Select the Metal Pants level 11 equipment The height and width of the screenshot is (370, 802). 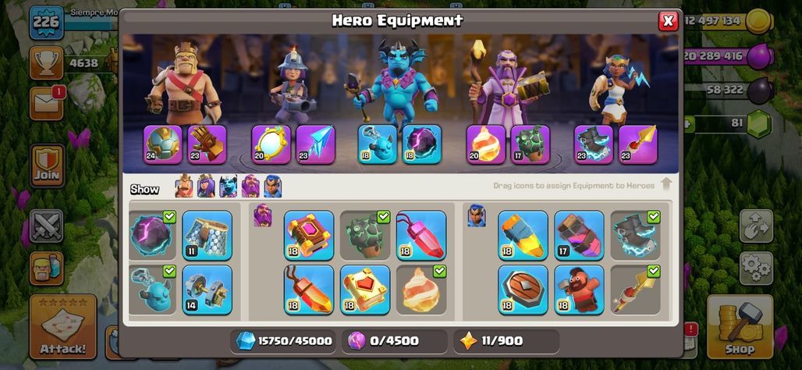208,235
